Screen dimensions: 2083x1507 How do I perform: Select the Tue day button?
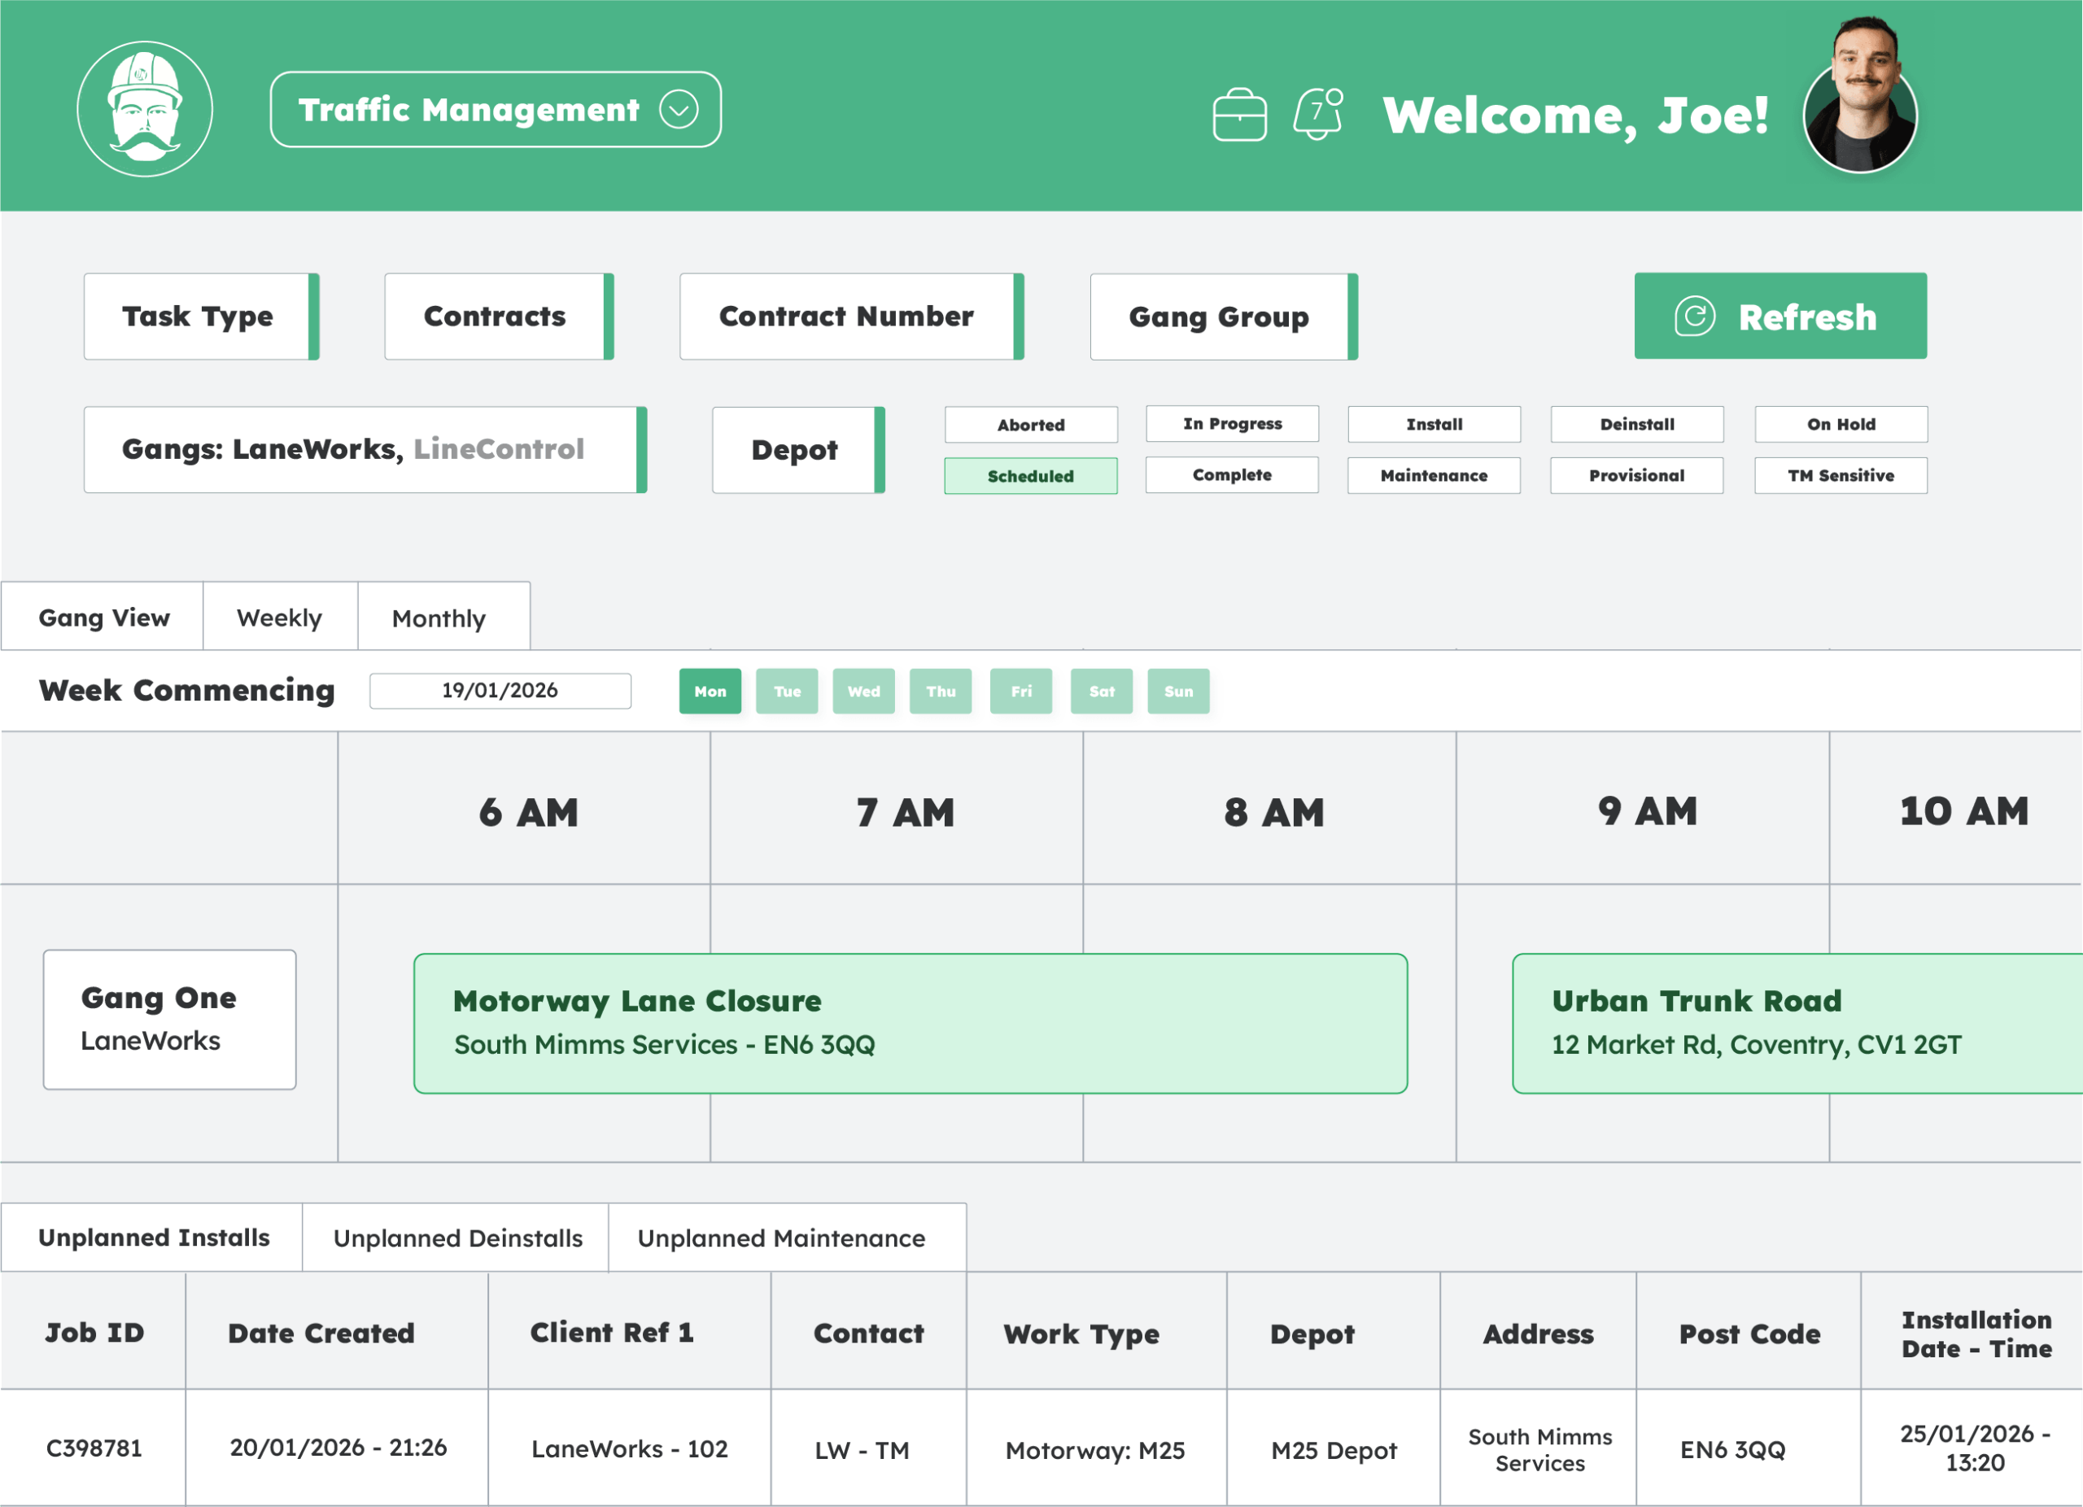point(787,691)
